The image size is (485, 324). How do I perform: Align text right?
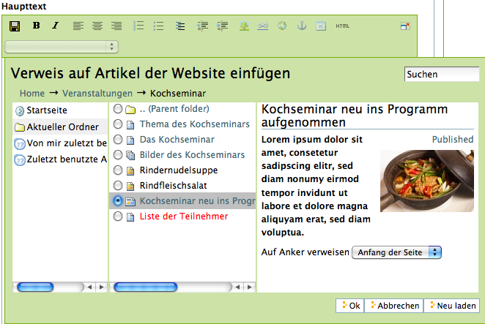click(x=116, y=26)
